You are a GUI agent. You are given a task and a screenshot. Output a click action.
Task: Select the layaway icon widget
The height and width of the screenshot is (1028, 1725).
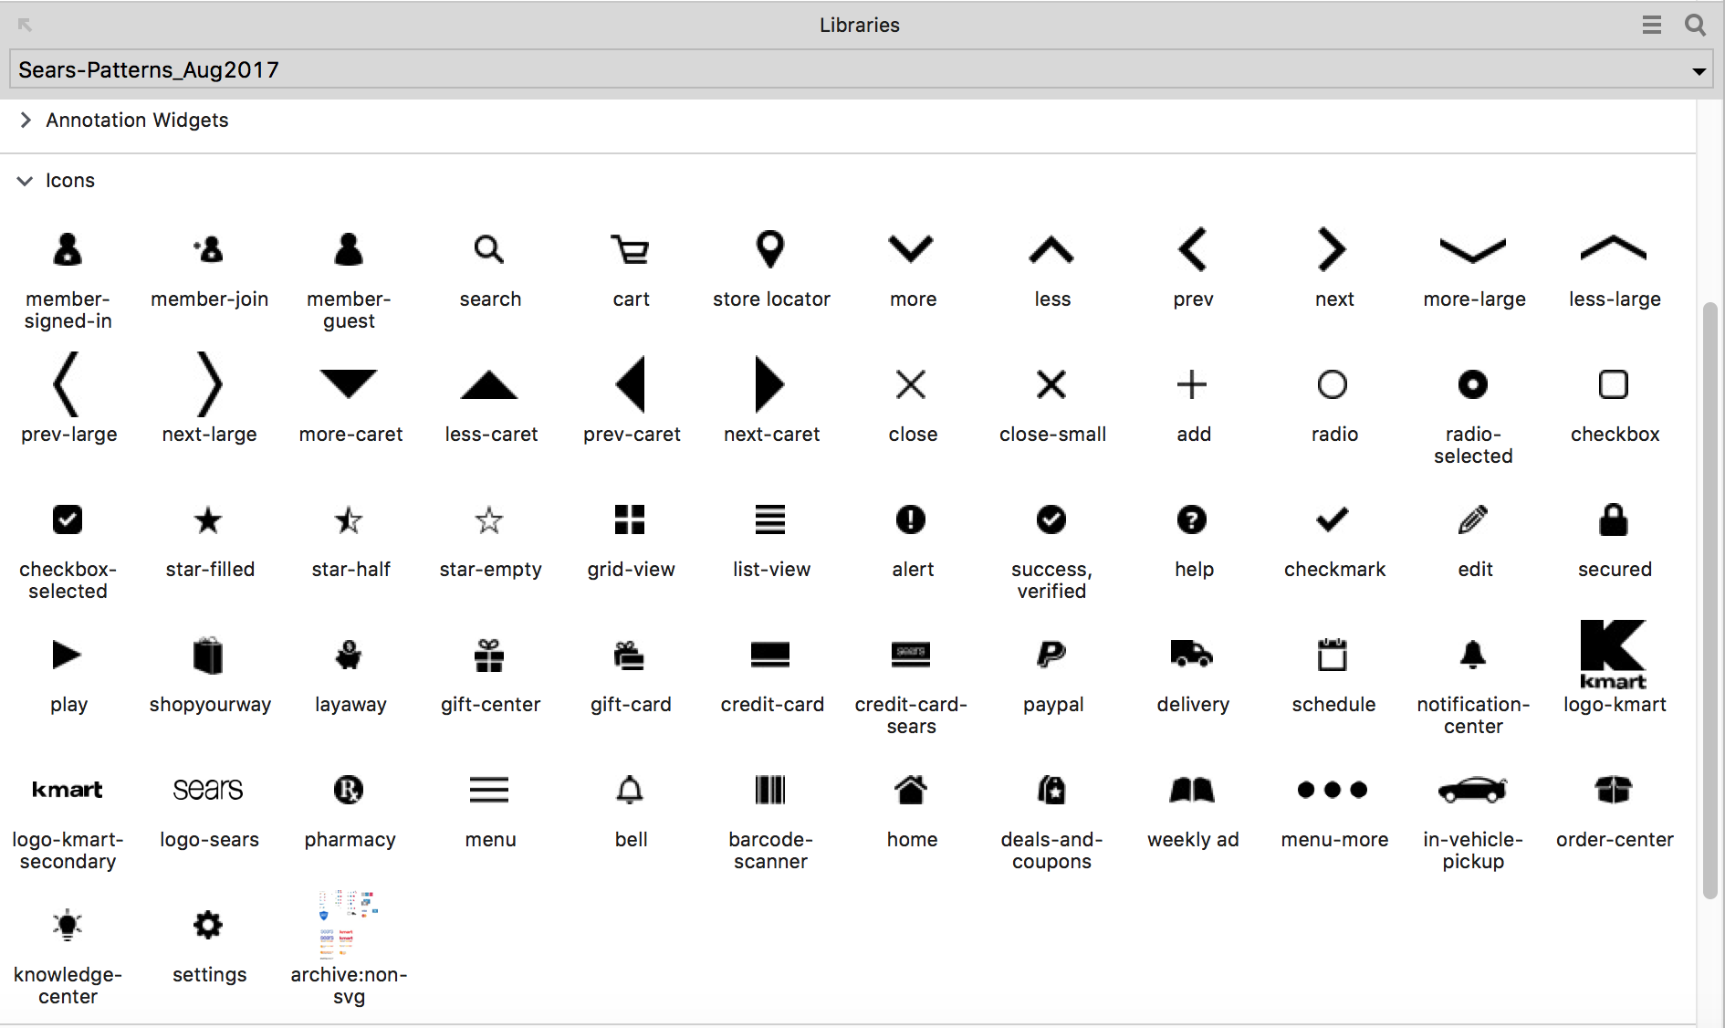349,655
